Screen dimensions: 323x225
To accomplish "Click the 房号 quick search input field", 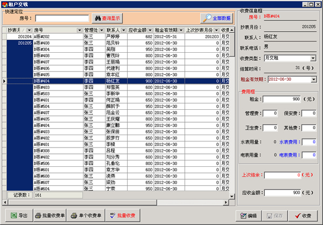I will click(62, 18).
